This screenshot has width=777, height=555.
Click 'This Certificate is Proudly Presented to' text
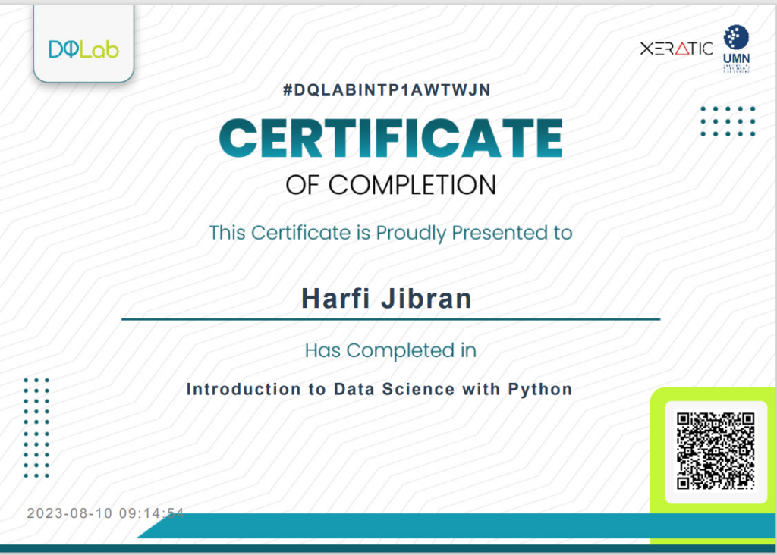coord(391,232)
